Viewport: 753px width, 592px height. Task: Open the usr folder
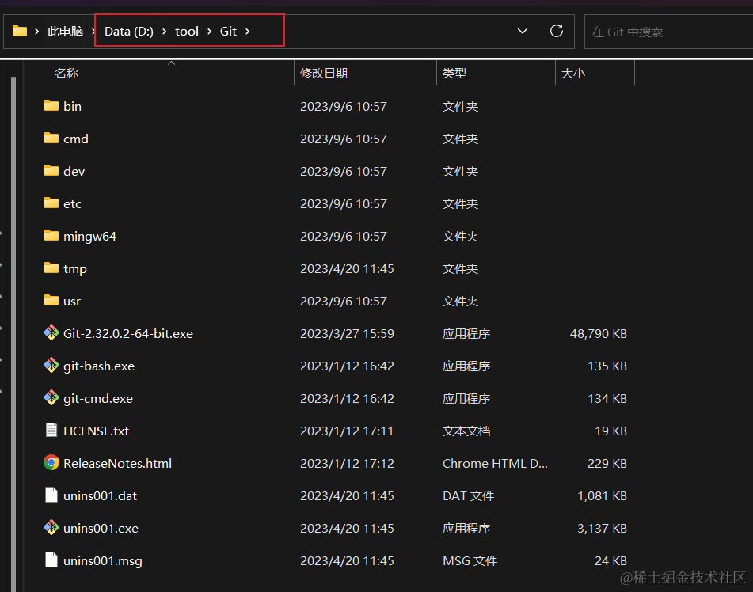coord(71,301)
